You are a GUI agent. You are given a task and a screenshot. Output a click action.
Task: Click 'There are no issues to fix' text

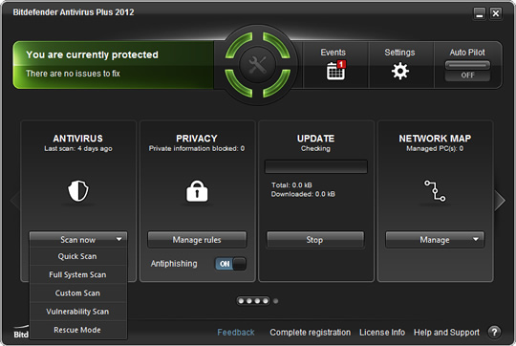click(73, 74)
